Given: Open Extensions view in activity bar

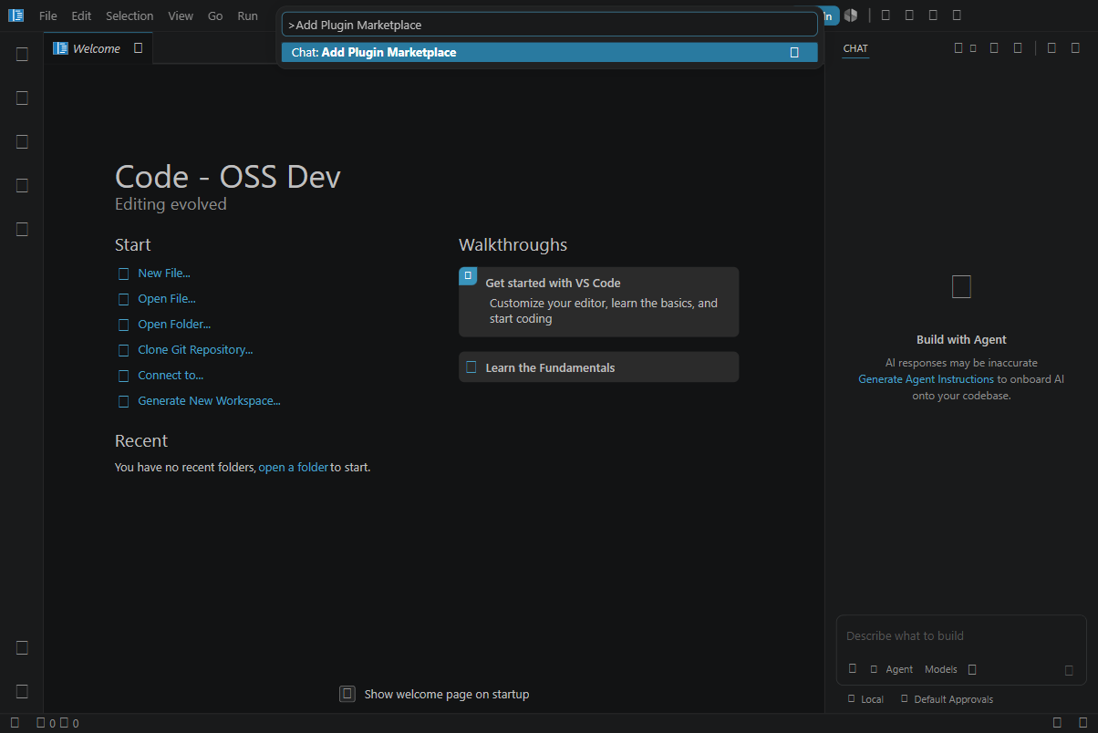Looking at the screenshot, I should click(x=22, y=229).
